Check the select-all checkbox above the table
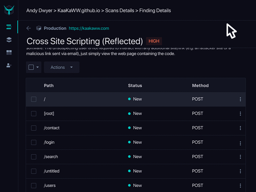This screenshot has width=256, height=192. pos(31,67)
